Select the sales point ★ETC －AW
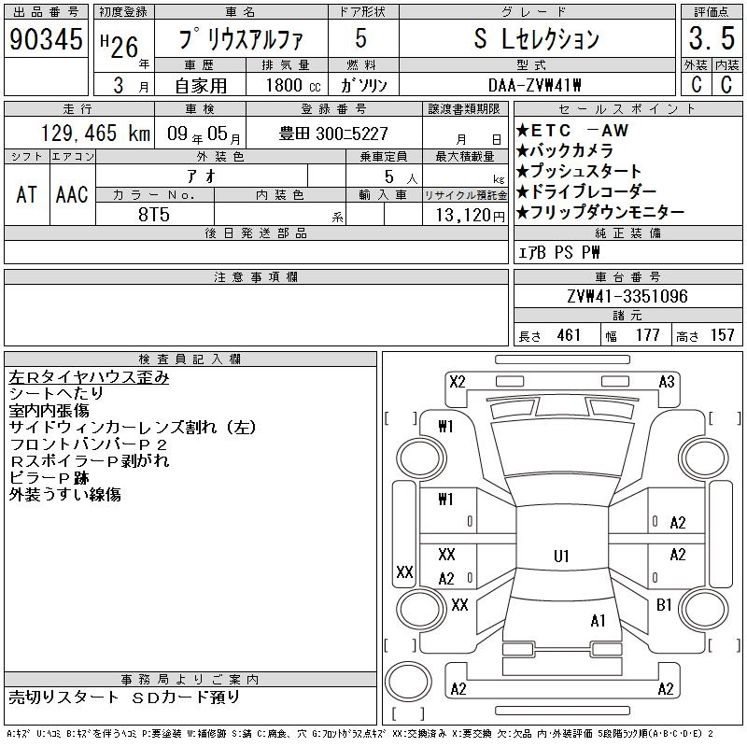 click(572, 131)
